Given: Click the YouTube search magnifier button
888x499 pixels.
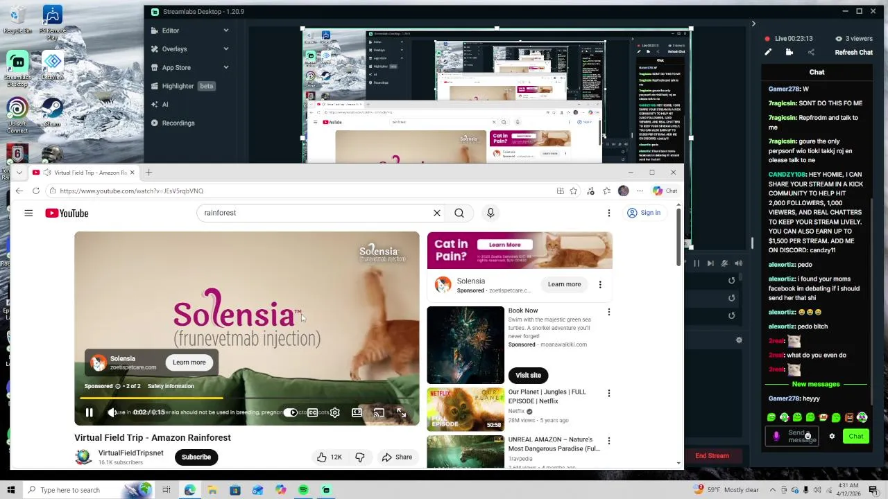Looking at the screenshot, I should [459, 213].
